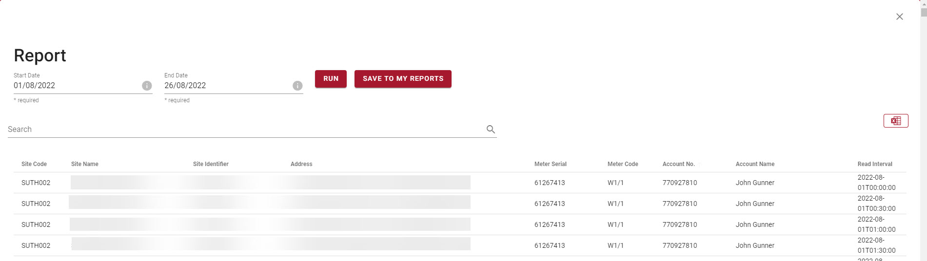Open the End Date info icon

tap(297, 86)
